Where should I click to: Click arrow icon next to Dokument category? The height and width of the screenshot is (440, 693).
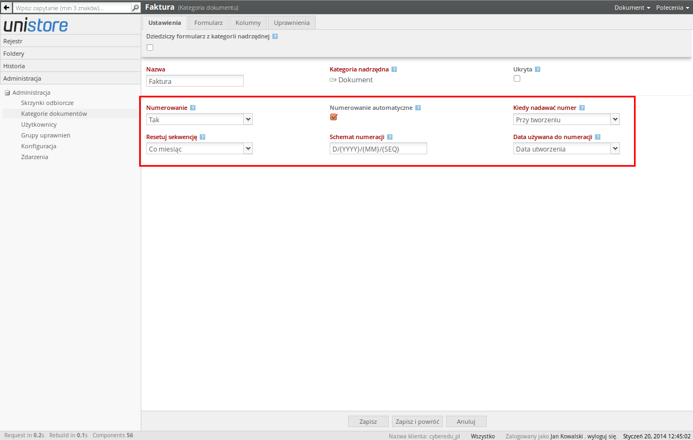(333, 80)
